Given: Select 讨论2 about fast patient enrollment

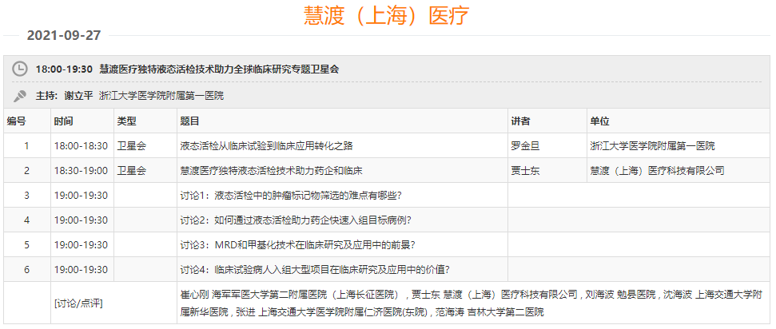Looking at the screenshot, I should [x=296, y=220].
